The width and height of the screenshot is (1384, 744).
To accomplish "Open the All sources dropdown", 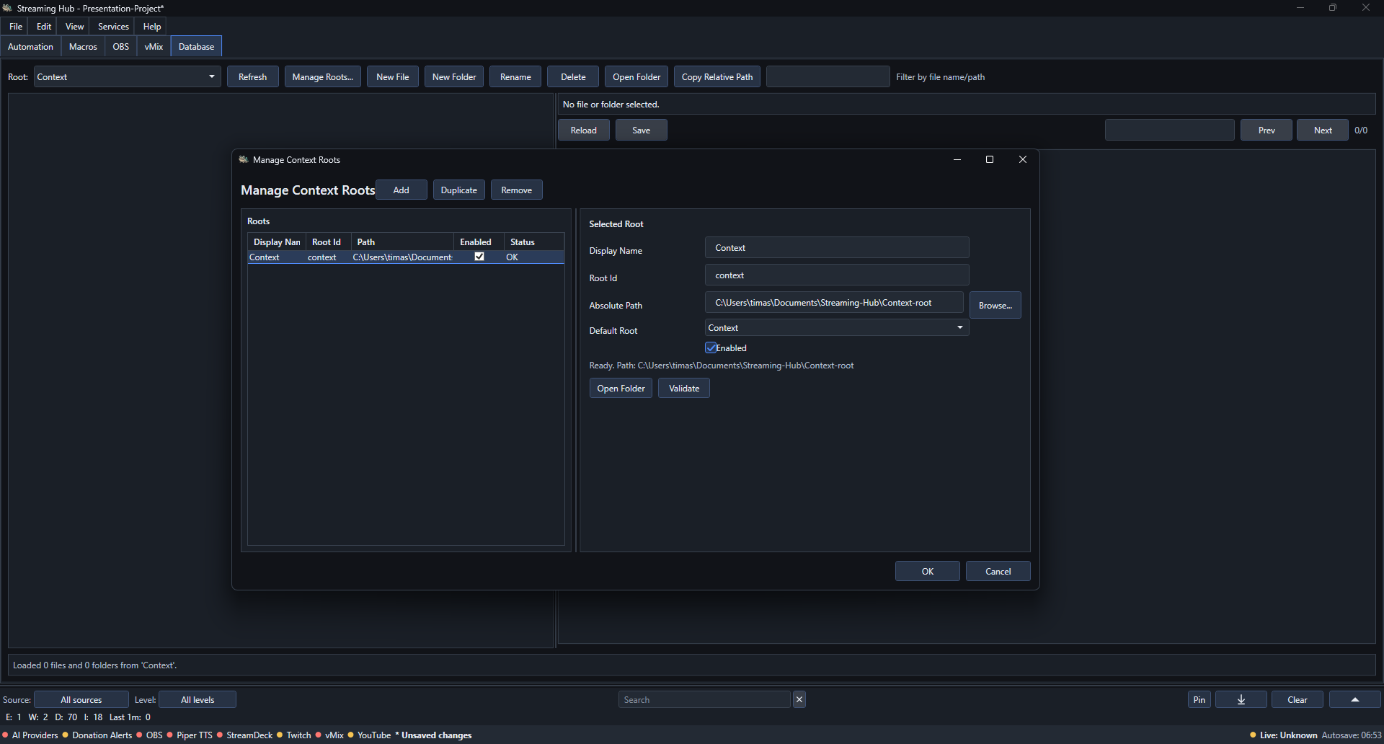I will (x=81, y=699).
